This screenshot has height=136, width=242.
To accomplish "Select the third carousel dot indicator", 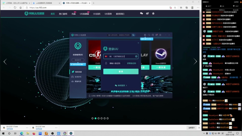I will click(x=98, y=118).
